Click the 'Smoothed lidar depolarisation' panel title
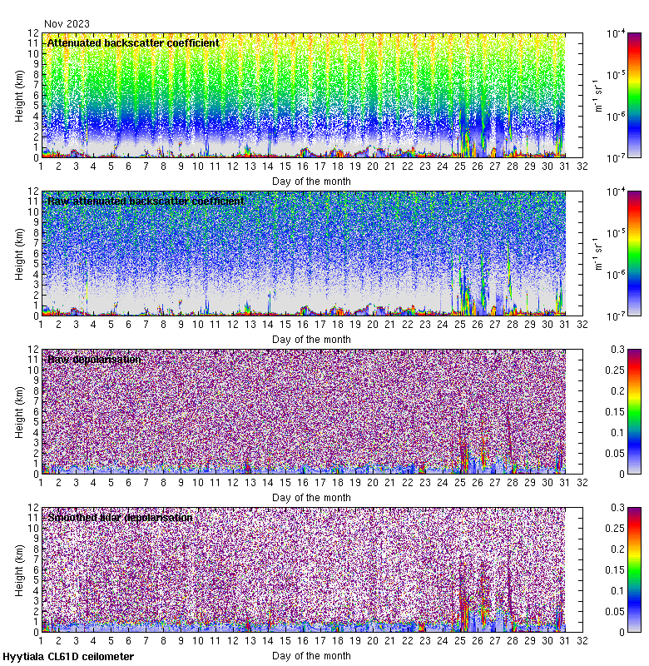 click(x=120, y=517)
